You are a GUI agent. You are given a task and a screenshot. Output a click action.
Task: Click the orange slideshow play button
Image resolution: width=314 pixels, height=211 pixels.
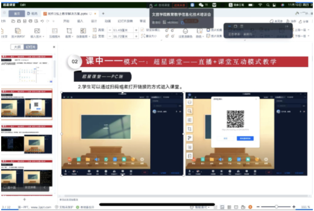250,207
